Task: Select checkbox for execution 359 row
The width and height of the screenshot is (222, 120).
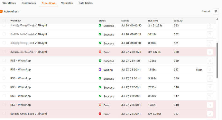Action: click(x=4, y=60)
